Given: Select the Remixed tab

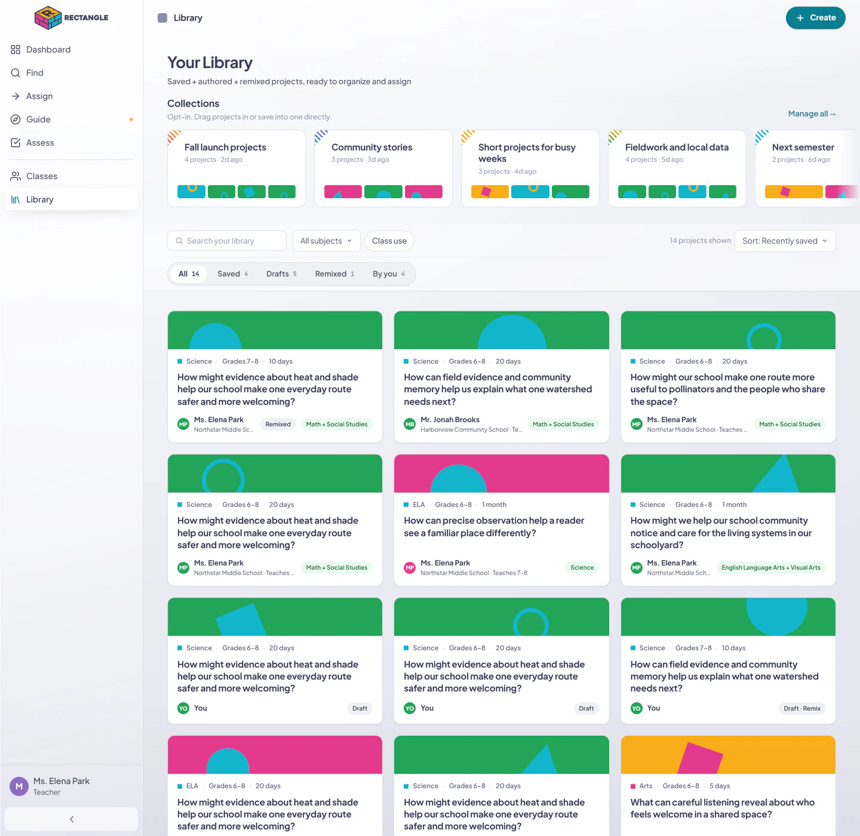Looking at the screenshot, I should 334,274.
